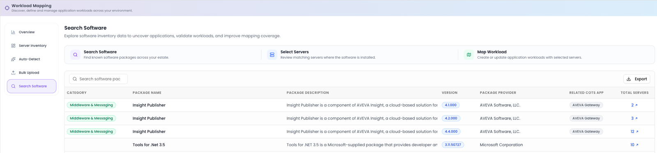
Task: Select Search Software in the sidebar
Action: [32, 86]
